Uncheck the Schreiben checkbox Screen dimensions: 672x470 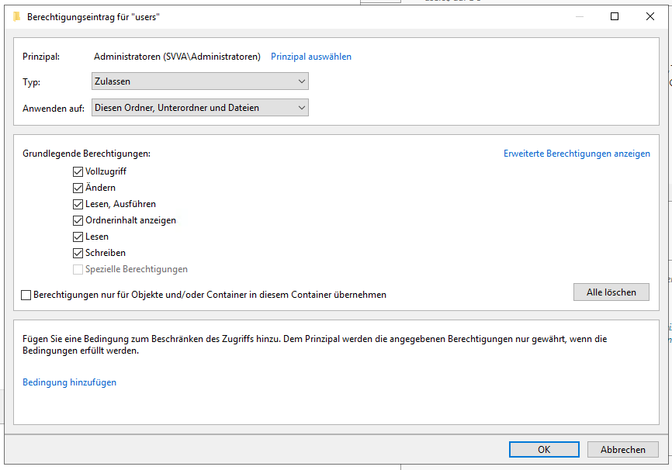78,253
